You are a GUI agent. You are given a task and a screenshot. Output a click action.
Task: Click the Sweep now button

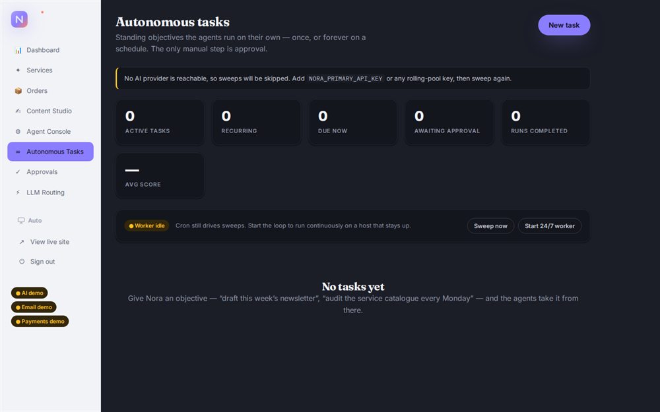pos(490,225)
